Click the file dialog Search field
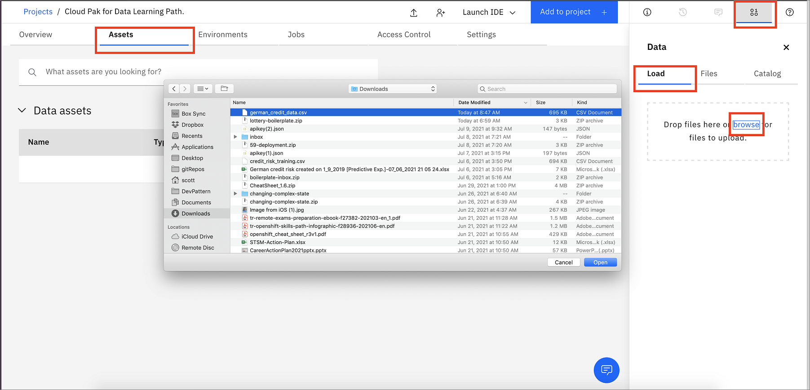Screen dimensions: 810x390 [547, 89]
